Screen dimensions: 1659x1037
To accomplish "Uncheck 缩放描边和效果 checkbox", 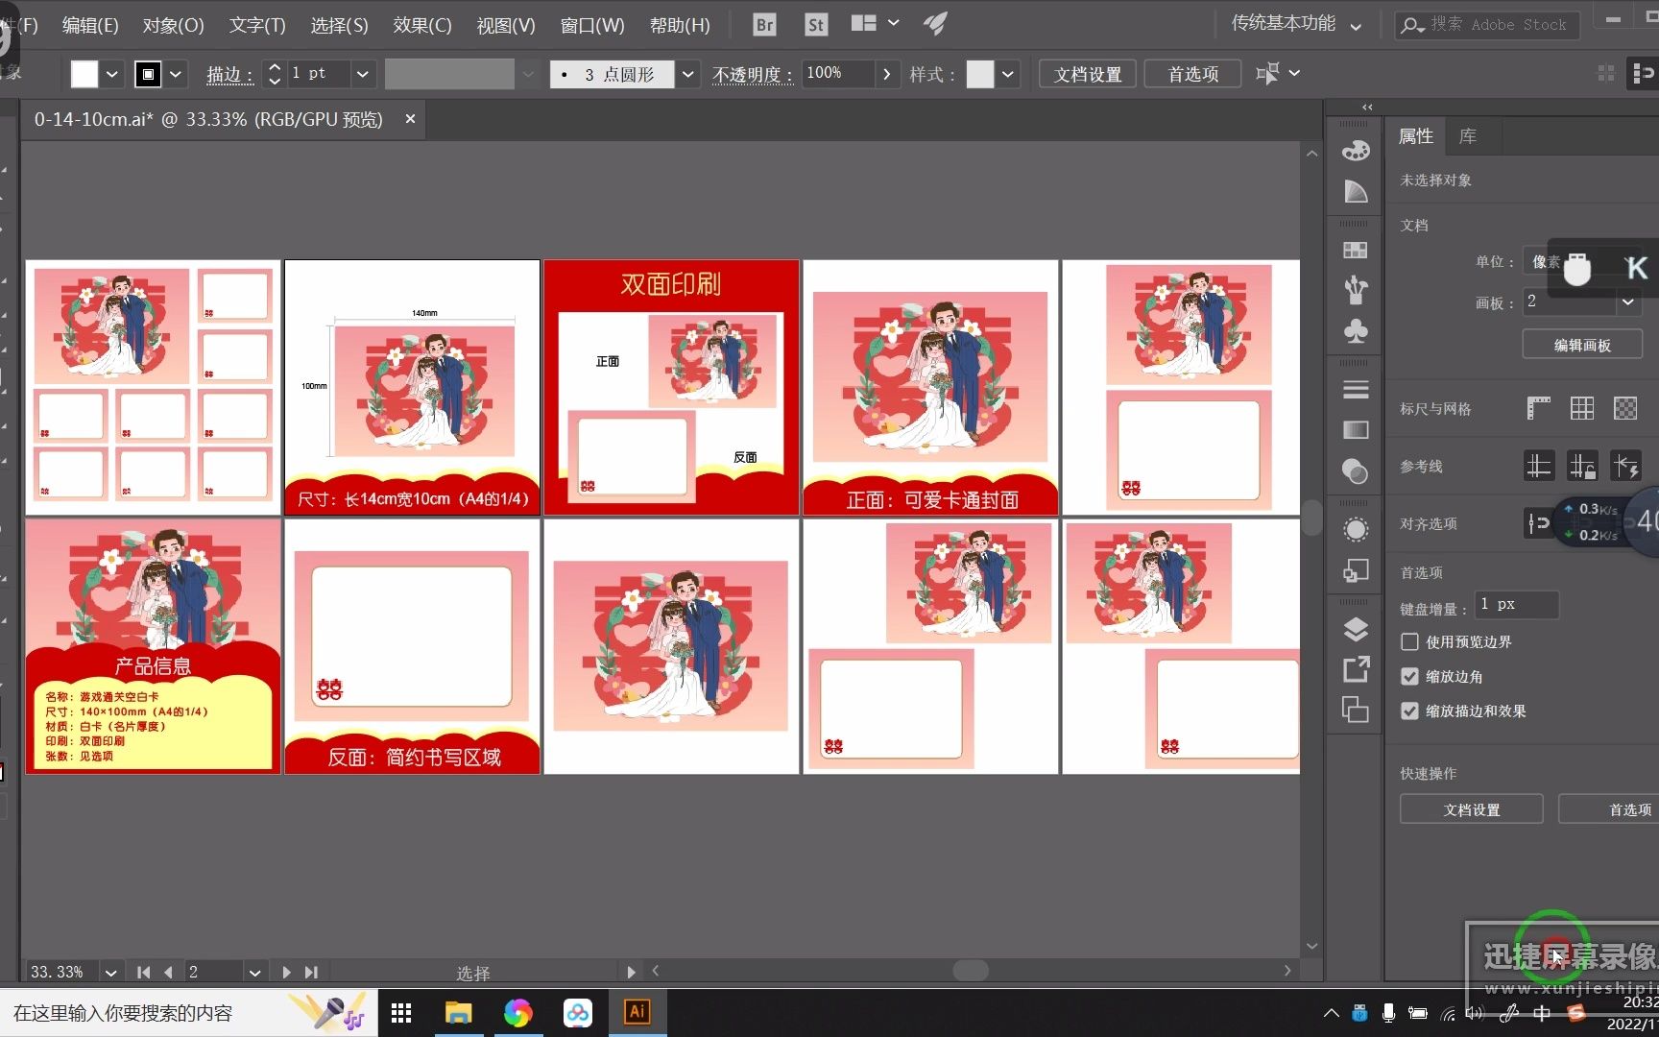I will pyautogui.click(x=1409, y=711).
